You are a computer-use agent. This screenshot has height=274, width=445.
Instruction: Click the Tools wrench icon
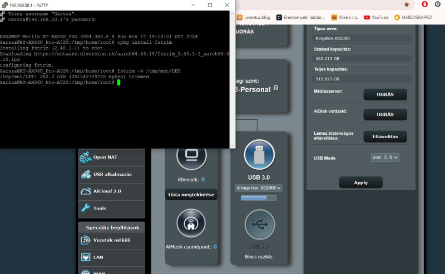[86, 208]
